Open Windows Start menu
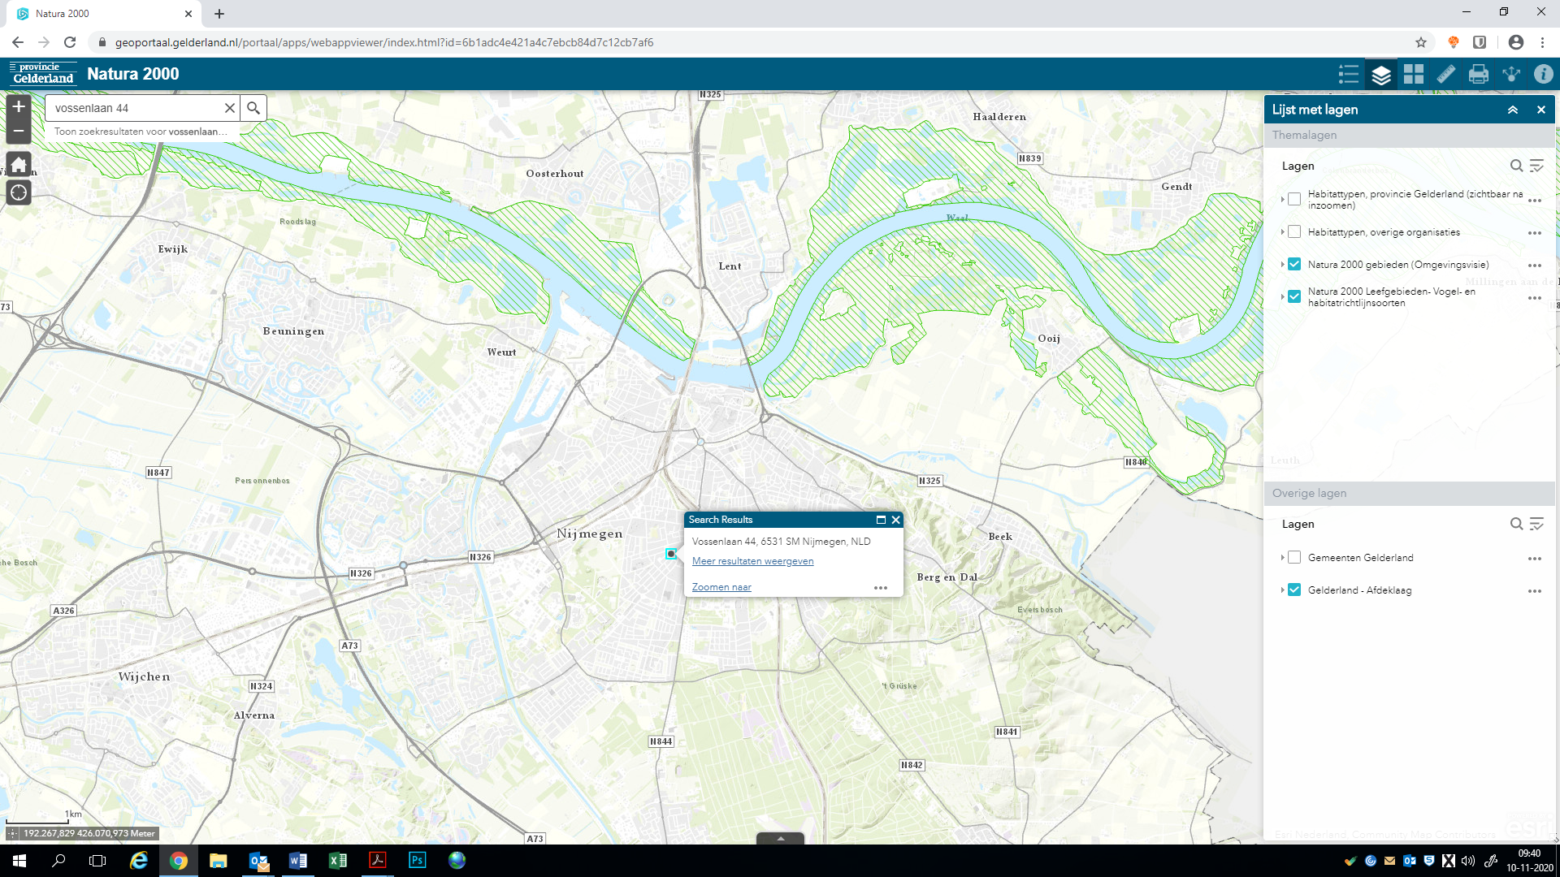The height and width of the screenshot is (877, 1560). (x=19, y=861)
